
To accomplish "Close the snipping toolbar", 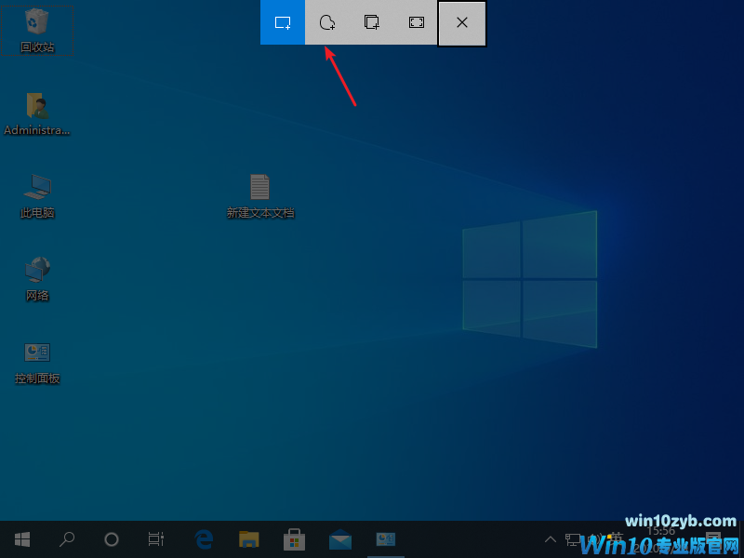I will pyautogui.click(x=461, y=23).
